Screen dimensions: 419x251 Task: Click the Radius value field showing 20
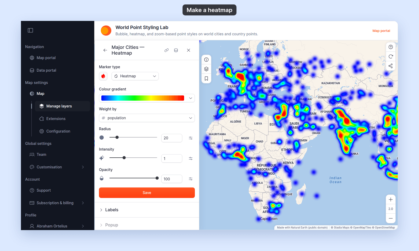click(x=172, y=138)
